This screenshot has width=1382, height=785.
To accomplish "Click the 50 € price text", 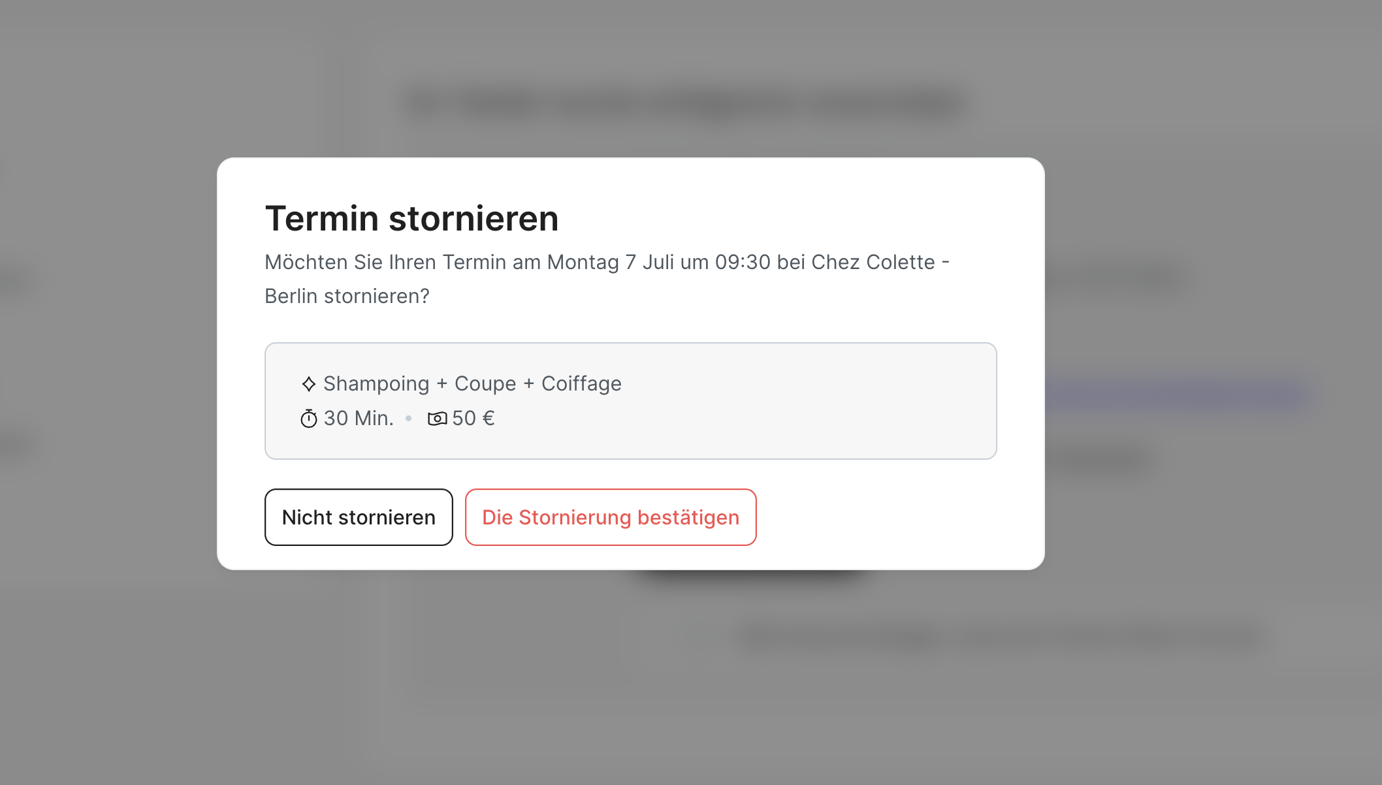I will 474,418.
